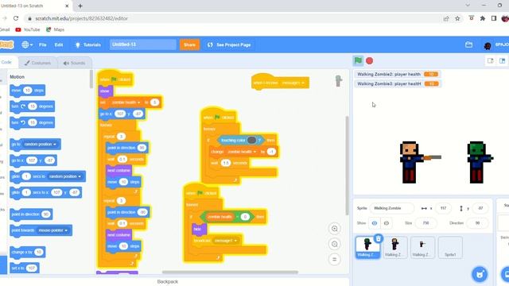509x286 pixels.
Task: Edit the sprite x position field
Action: [x=444, y=208]
